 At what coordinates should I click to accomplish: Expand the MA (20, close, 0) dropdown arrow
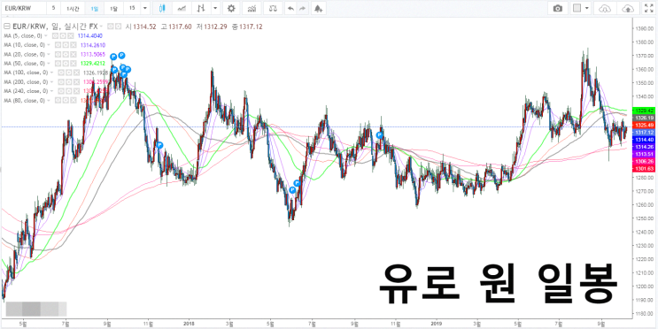[x=48, y=54]
